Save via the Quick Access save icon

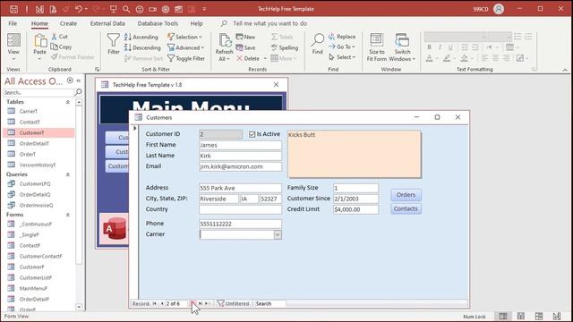tap(13, 9)
